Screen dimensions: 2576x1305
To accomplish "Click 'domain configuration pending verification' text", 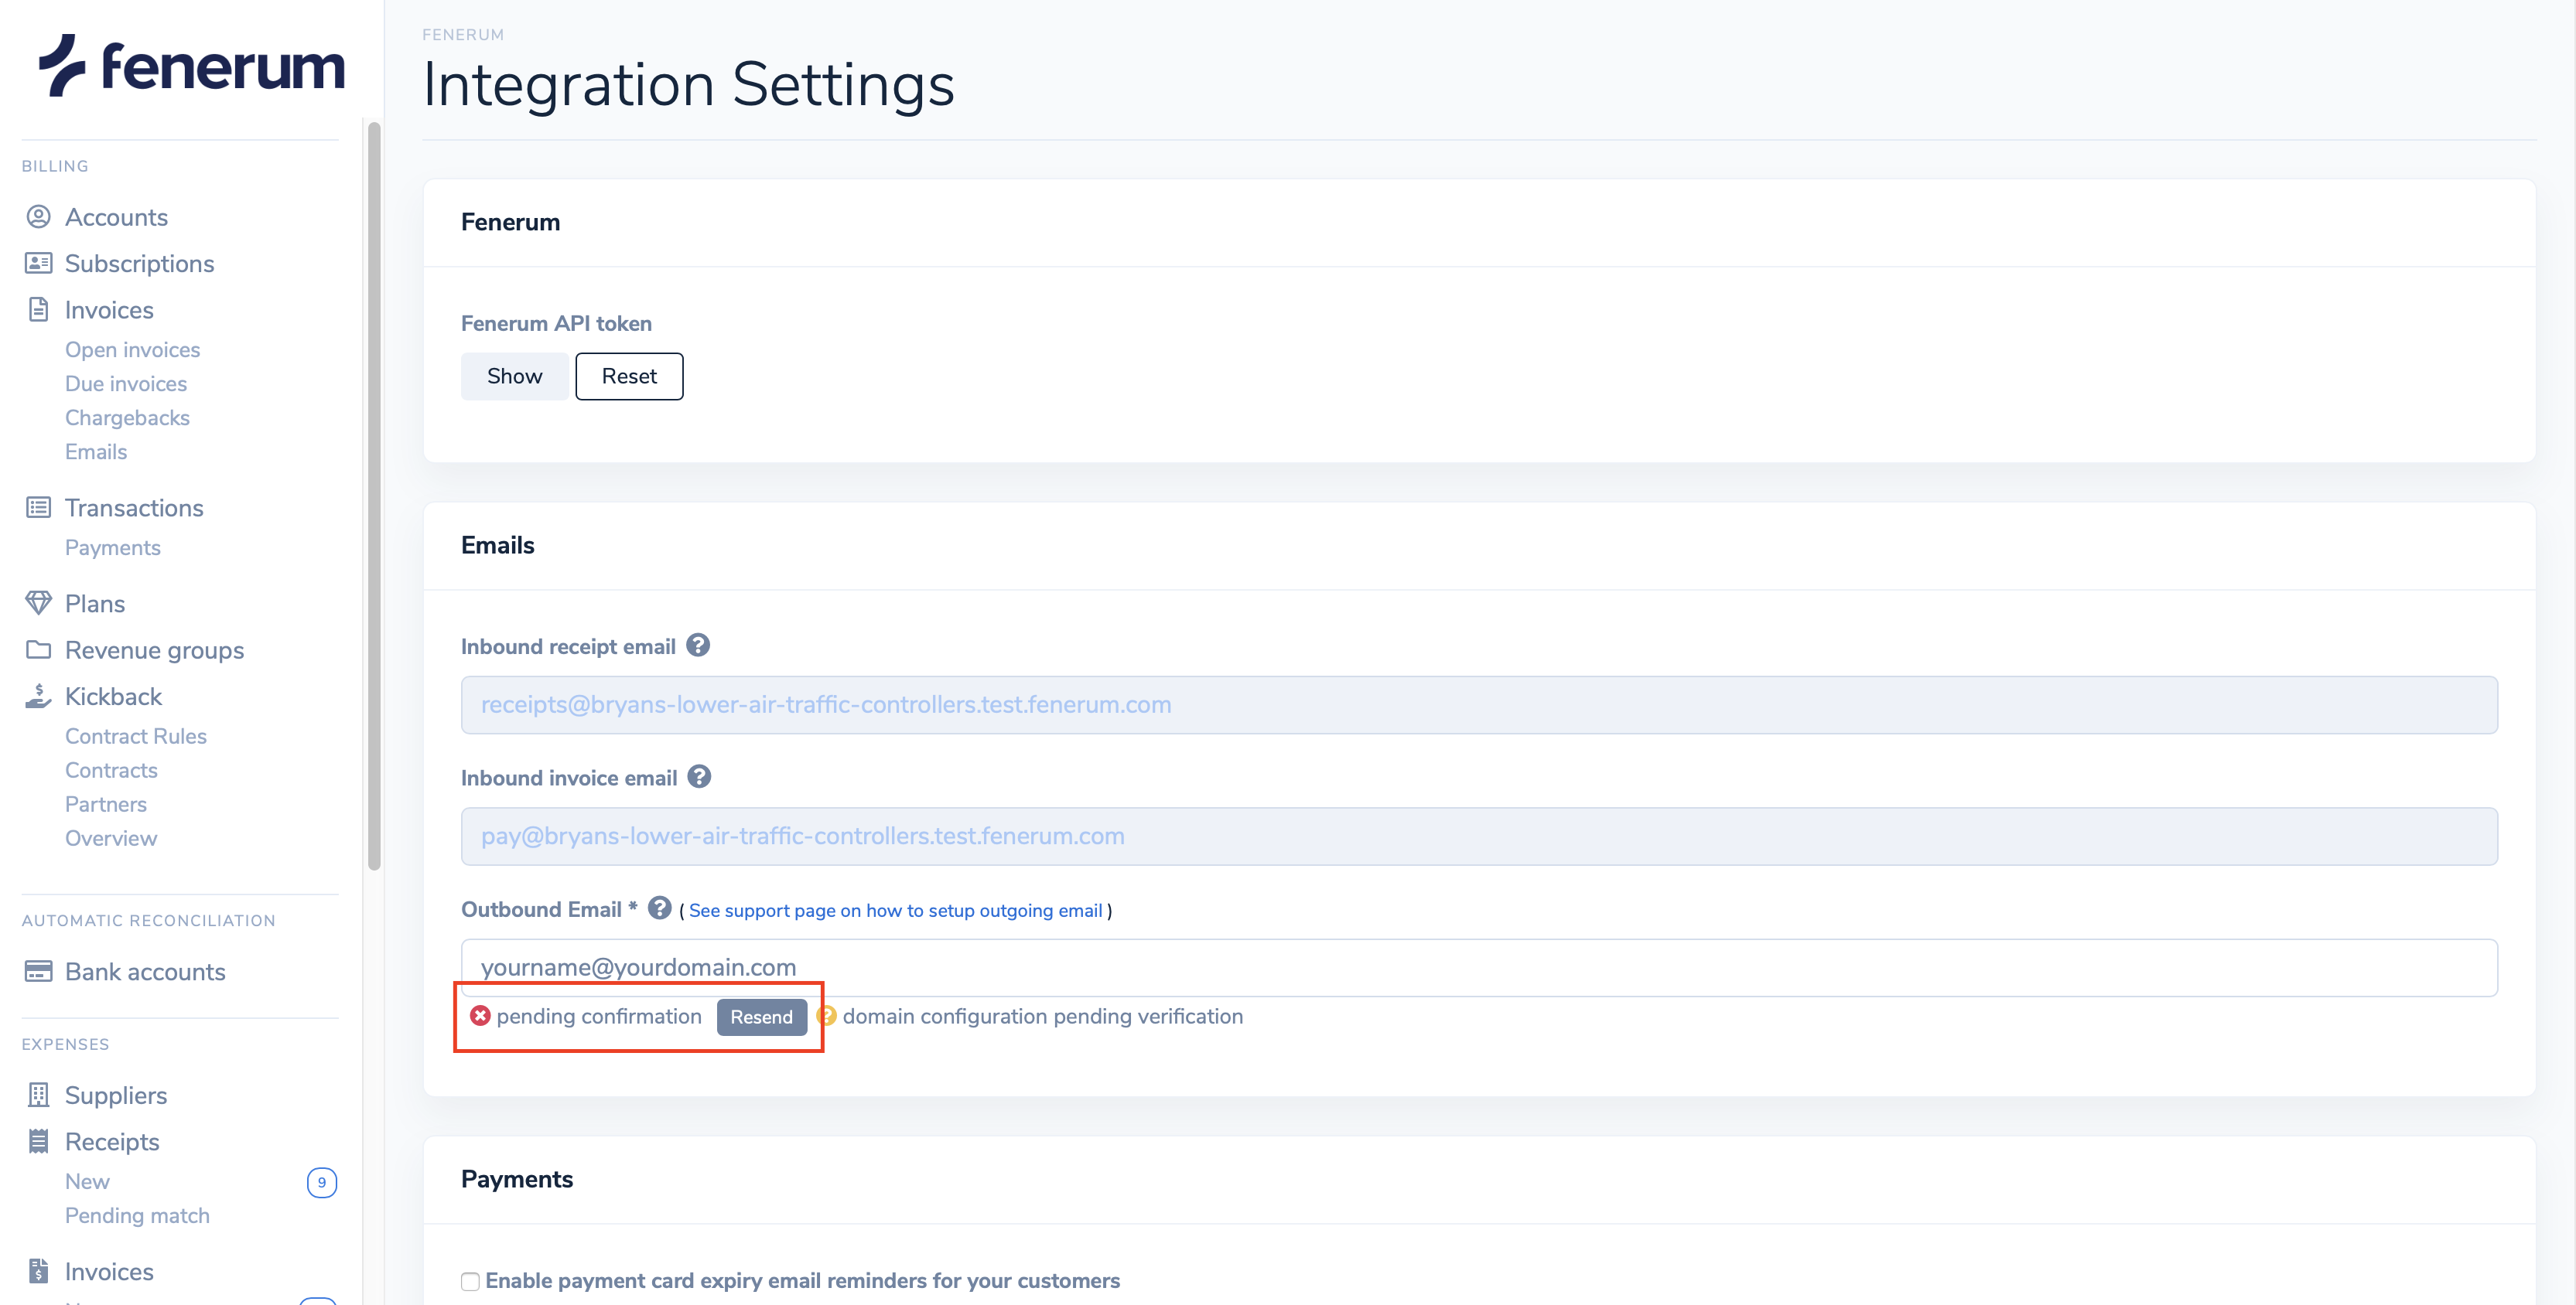I will pos(1043,1016).
